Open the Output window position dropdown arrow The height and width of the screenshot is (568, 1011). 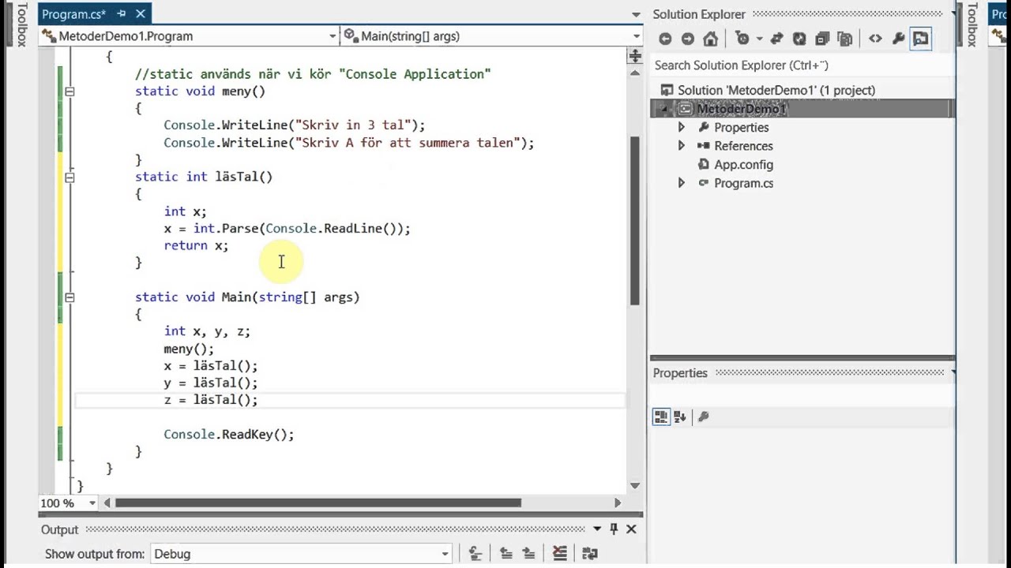(x=597, y=529)
